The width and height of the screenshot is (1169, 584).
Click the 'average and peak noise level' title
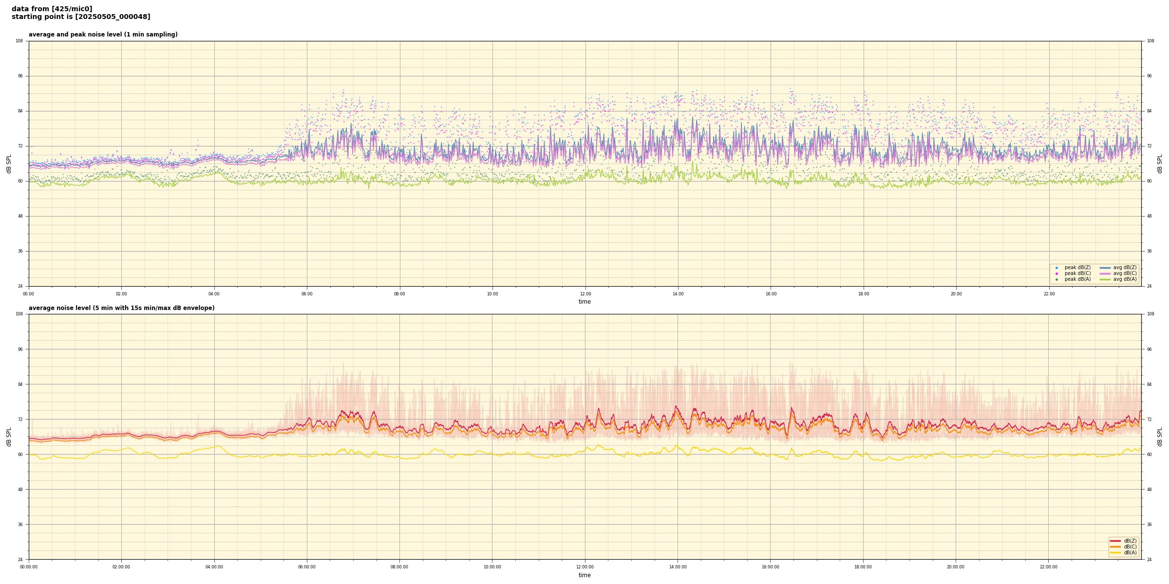tap(103, 35)
